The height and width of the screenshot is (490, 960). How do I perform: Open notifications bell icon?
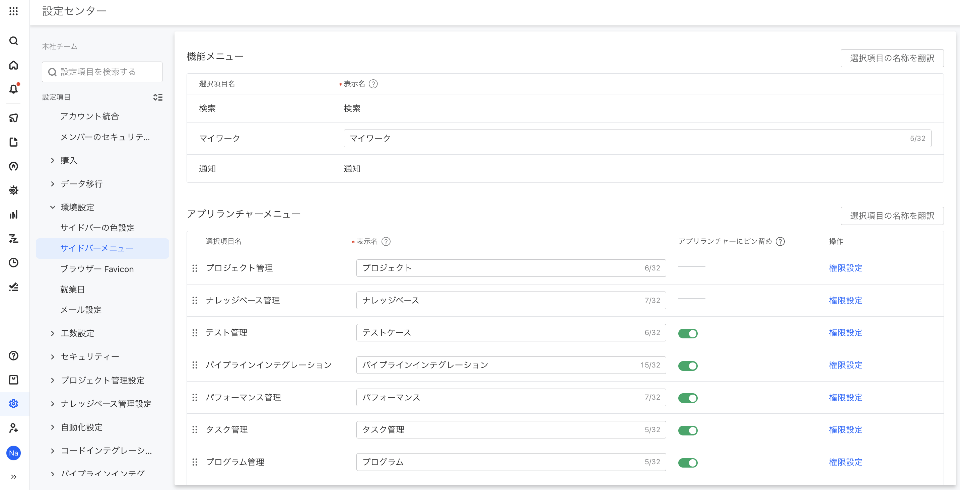[x=13, y=89]
